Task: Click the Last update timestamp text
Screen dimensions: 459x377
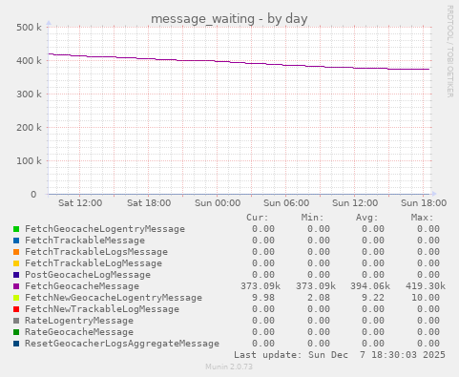Action: click(x=340, y=355)
